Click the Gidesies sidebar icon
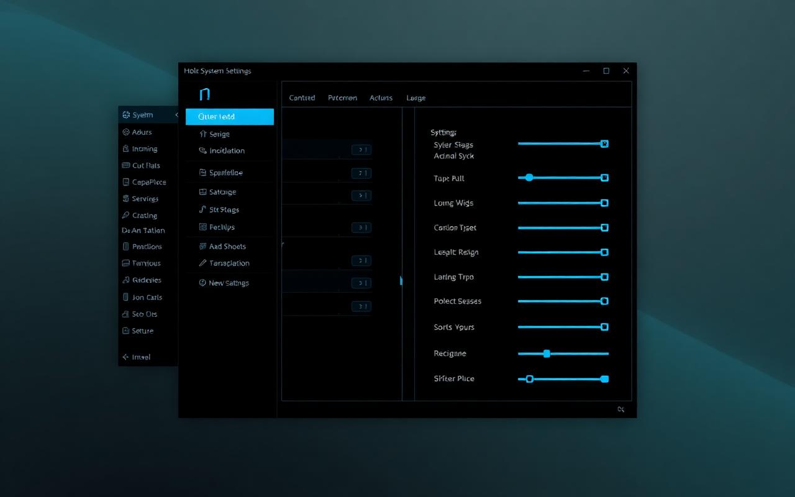The height and width of the screenshot is (497, 795). 126,280
